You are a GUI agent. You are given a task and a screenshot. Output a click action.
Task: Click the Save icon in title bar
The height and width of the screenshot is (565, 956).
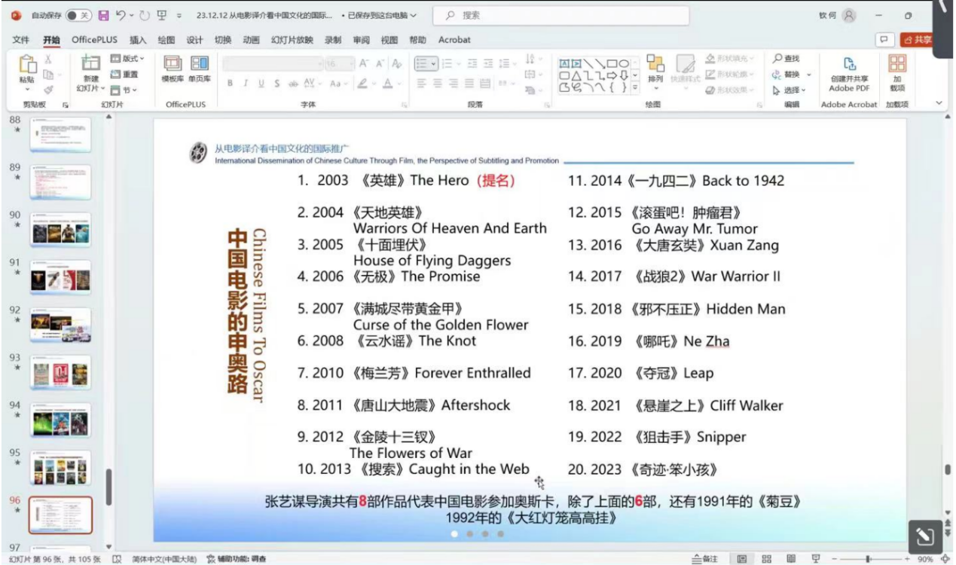[103, 15]
